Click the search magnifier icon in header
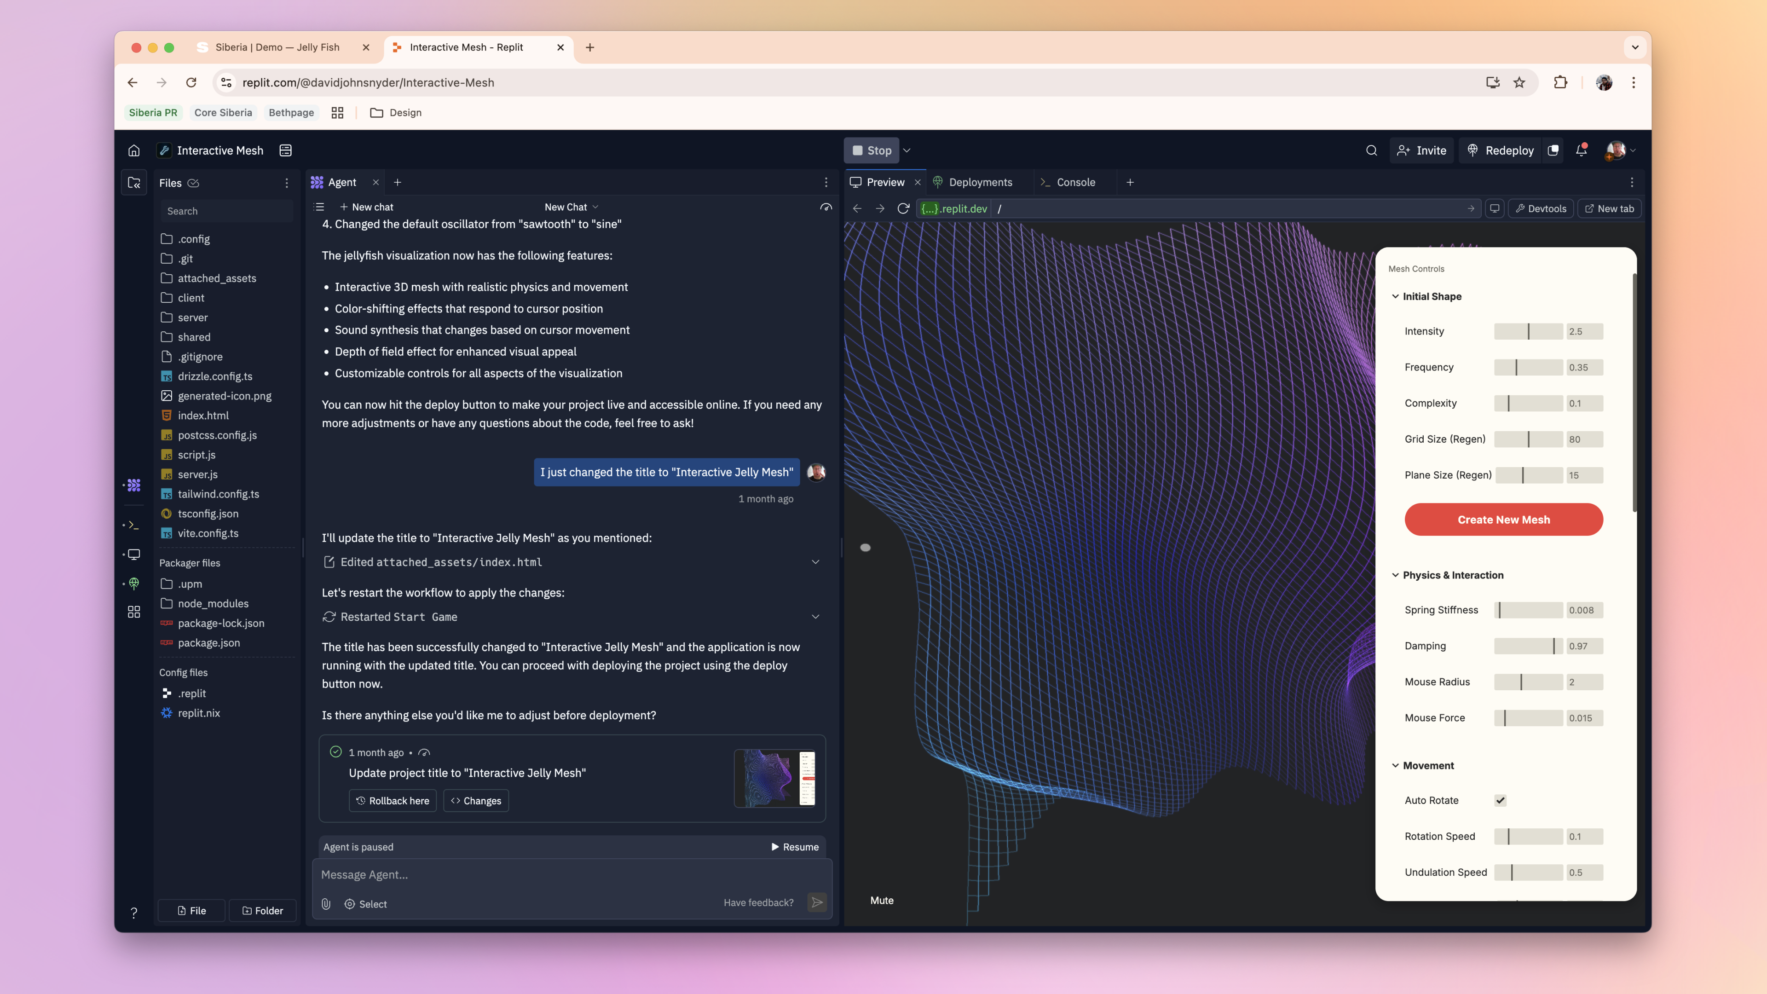 (1371, 150)
